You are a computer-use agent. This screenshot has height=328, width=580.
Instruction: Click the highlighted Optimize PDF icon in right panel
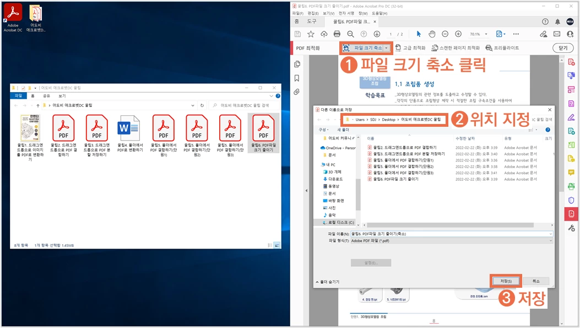tap(571, 214)
